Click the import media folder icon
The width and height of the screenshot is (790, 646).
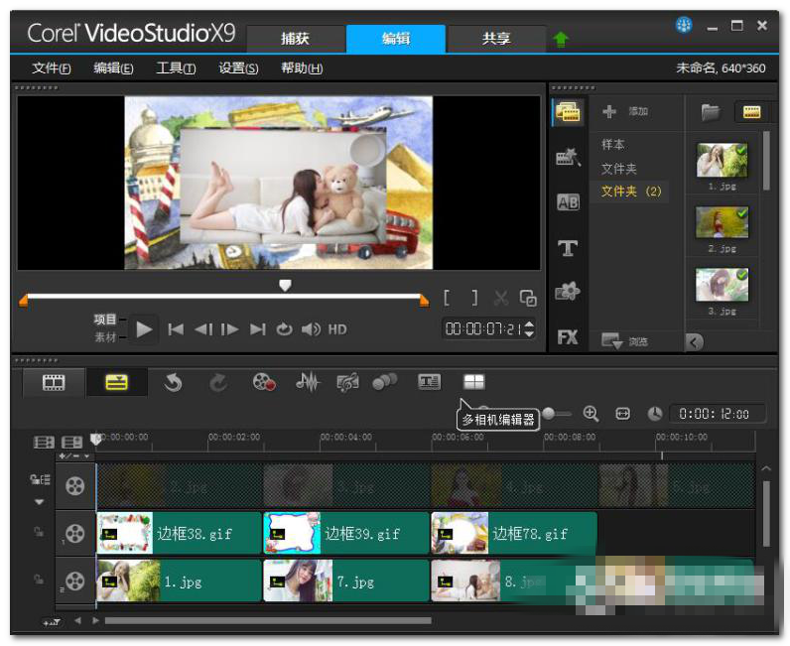click(x=711, y=112)
